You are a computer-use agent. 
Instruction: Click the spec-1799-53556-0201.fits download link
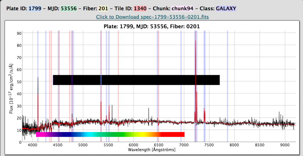pos(152,17)
